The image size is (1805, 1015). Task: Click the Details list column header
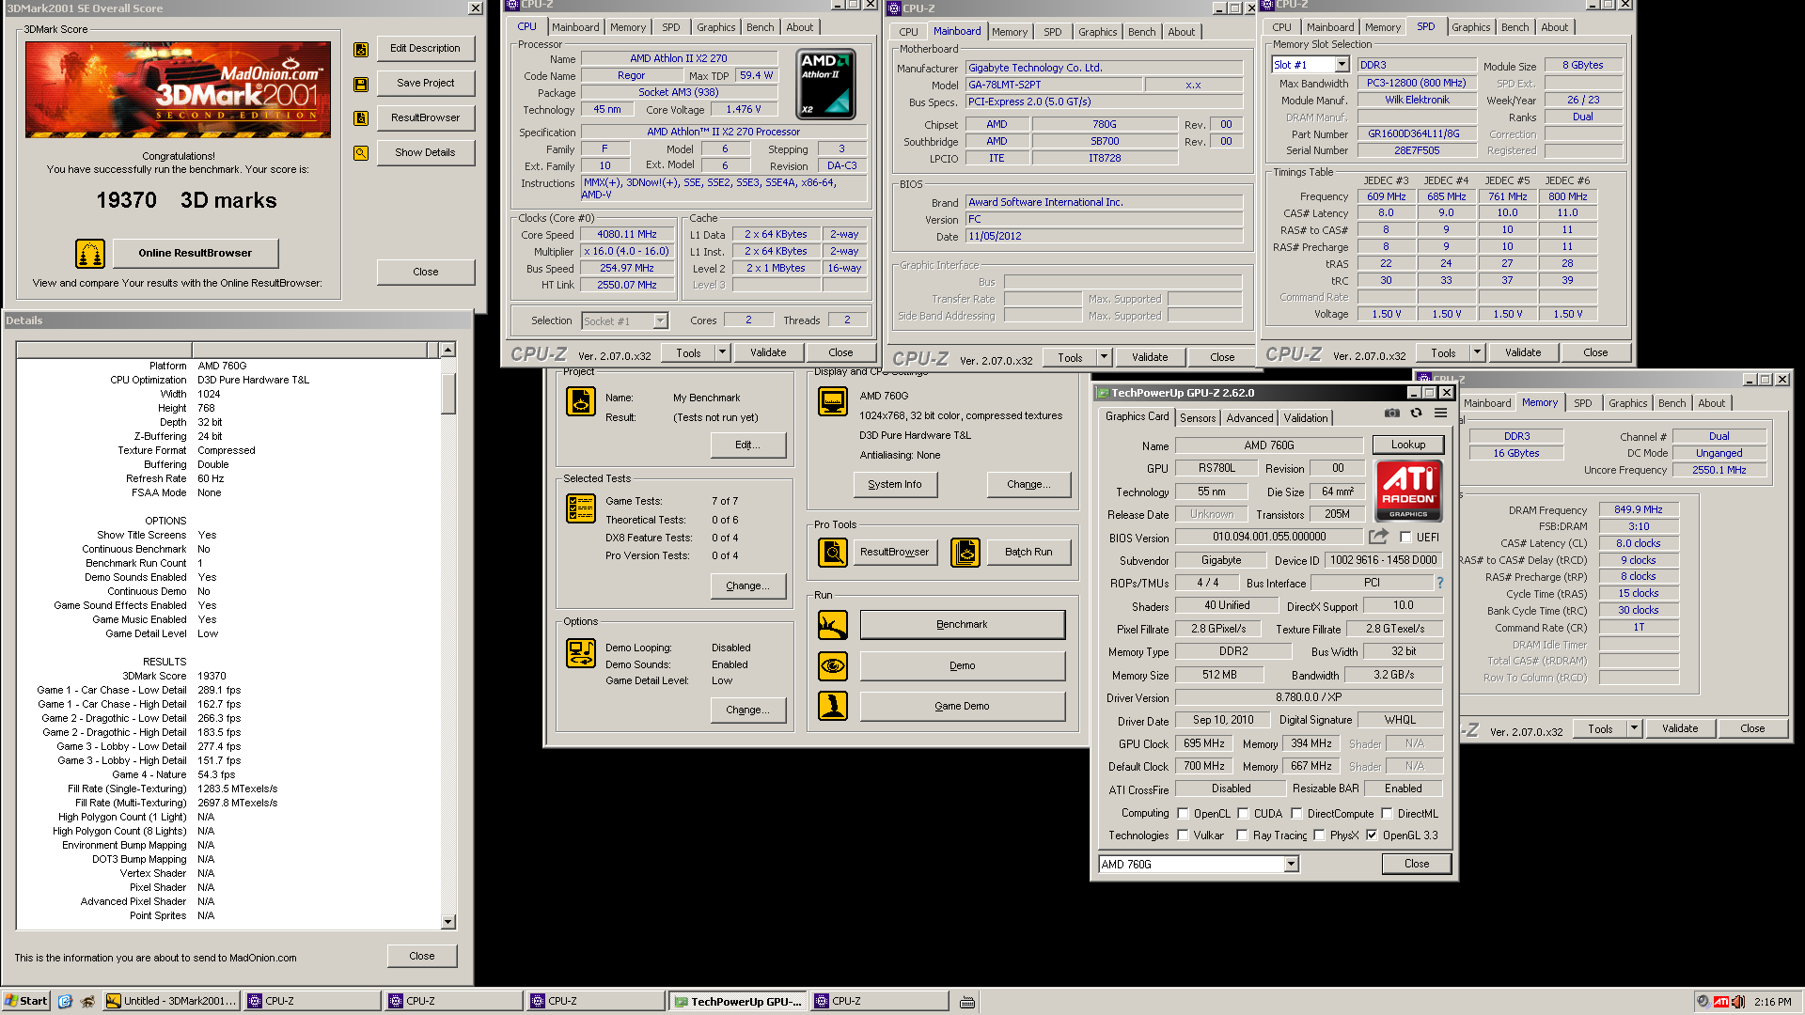228,351
